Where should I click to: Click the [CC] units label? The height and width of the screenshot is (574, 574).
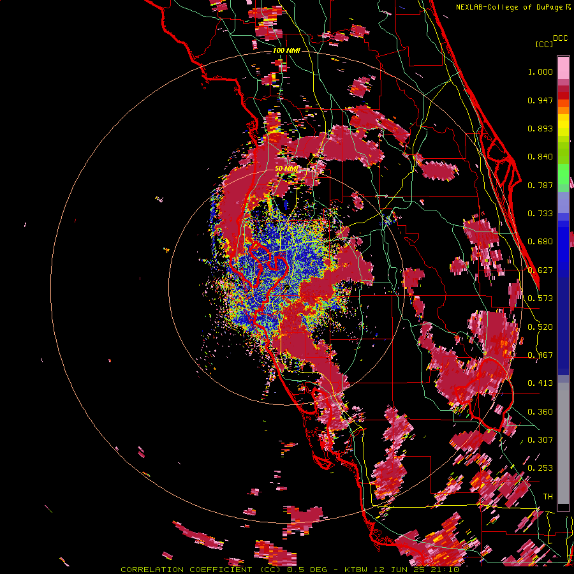[x=545, y=44]
